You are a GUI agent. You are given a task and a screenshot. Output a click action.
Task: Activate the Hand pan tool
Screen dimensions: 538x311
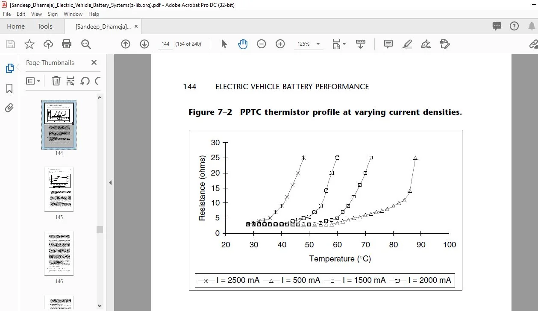[243, 44]
